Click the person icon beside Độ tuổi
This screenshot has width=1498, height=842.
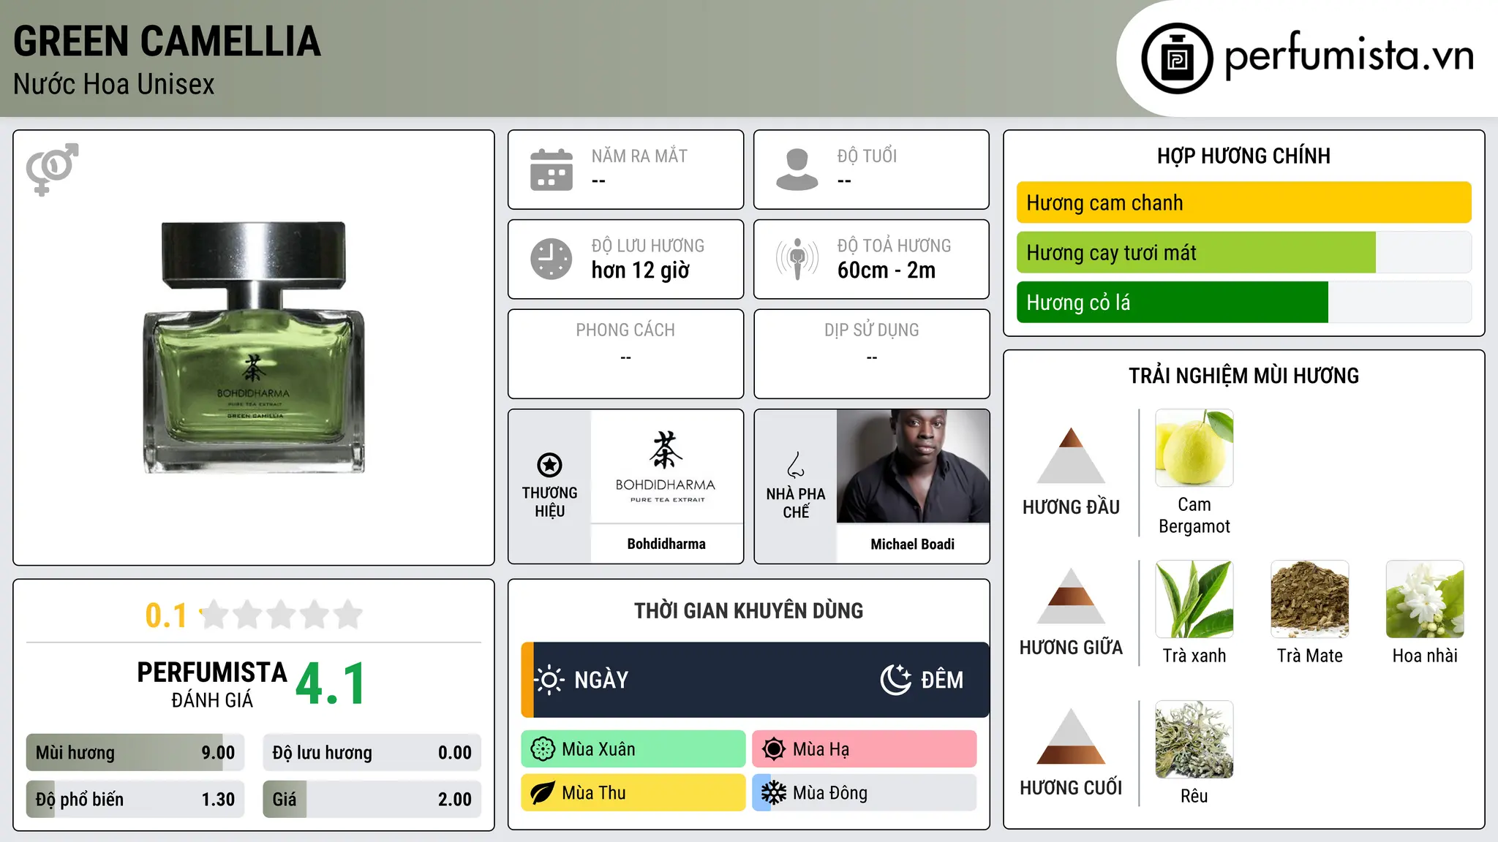[797, 170]
